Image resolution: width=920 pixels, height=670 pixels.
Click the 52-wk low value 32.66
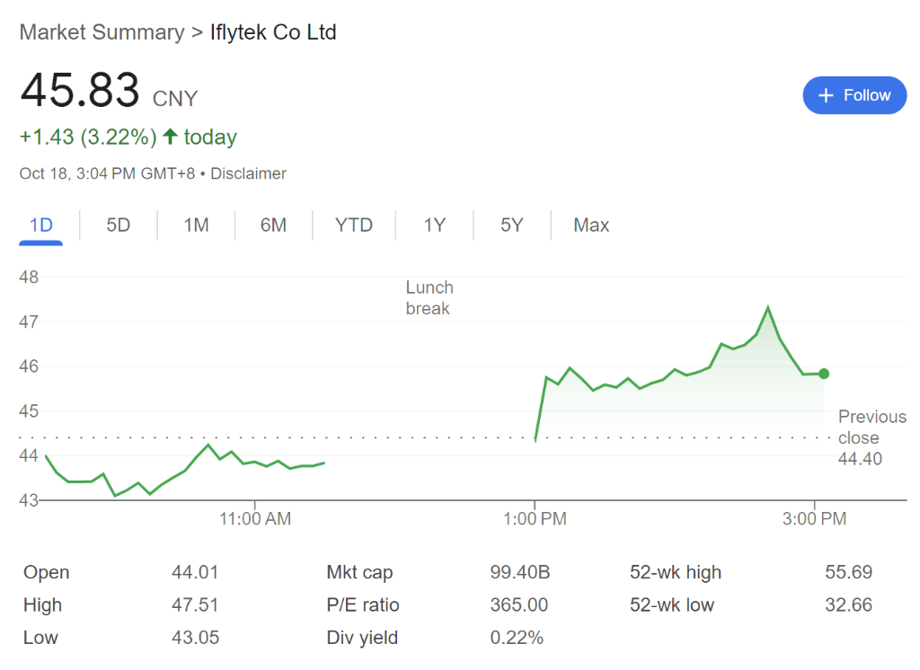[x=848, y=604]
